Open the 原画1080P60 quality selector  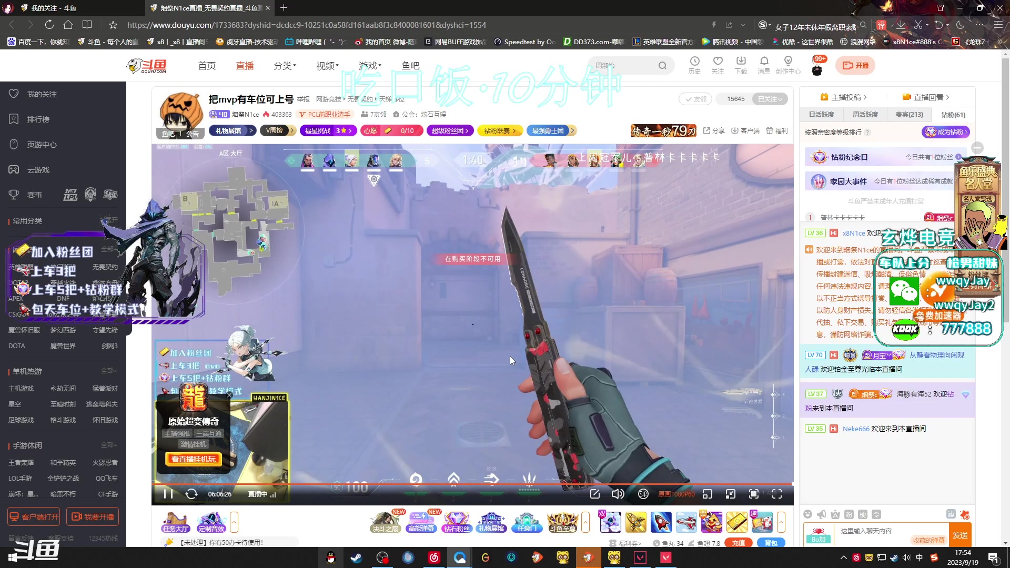click(676, 494)
